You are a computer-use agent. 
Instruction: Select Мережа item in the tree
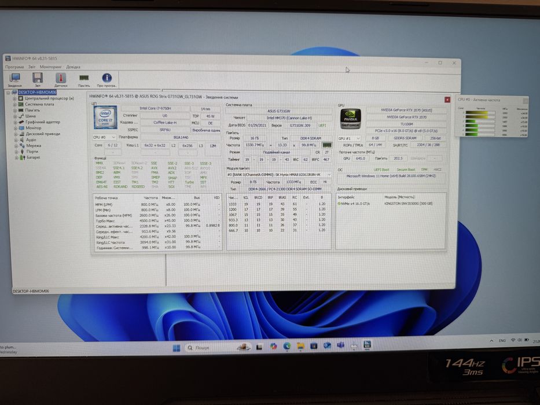(x=34, y=146)
